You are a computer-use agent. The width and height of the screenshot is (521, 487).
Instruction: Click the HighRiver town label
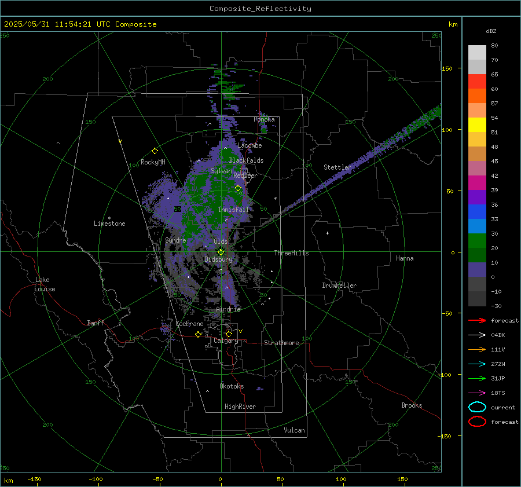click(240, 407)
